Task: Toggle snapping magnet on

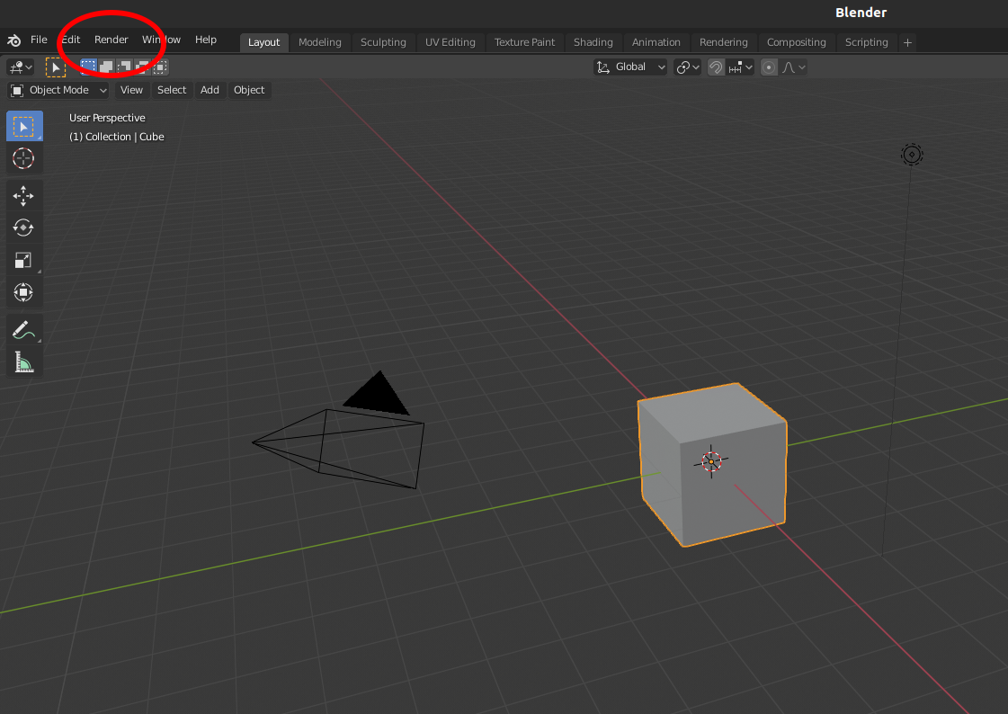Action: (716, 67)
